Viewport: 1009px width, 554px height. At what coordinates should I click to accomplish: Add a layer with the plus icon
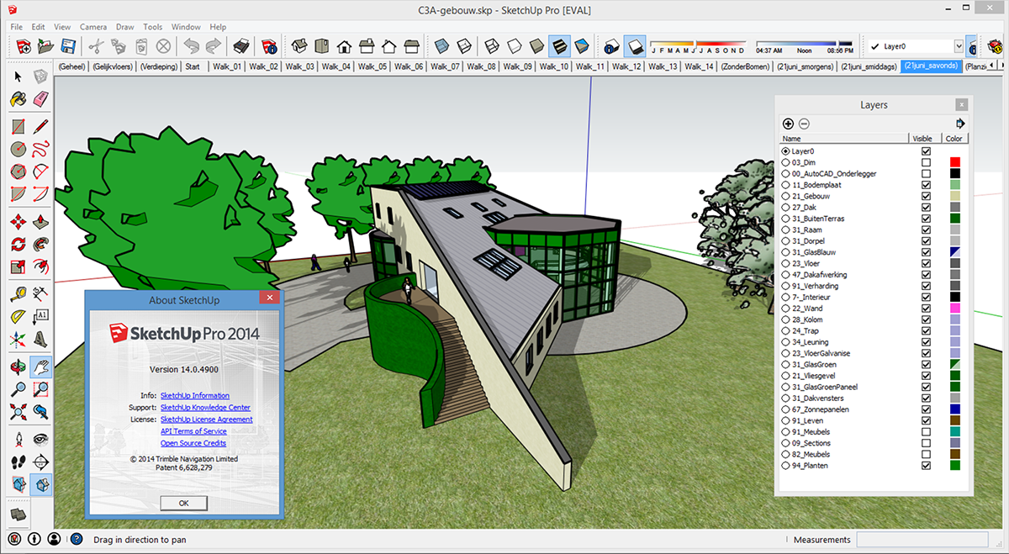click(788, 124)
